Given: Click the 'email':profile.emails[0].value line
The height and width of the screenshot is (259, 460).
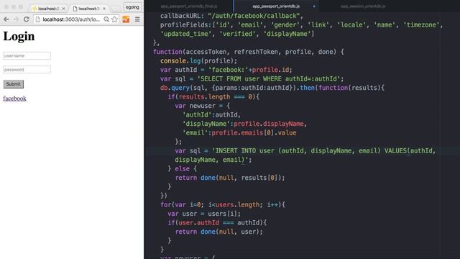Looking at the screenshot, I should 239,132.
